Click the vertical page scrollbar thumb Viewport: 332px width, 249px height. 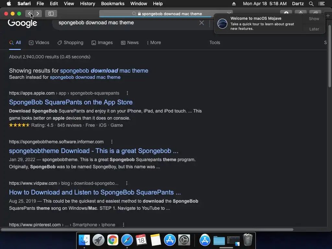(330, 56)
